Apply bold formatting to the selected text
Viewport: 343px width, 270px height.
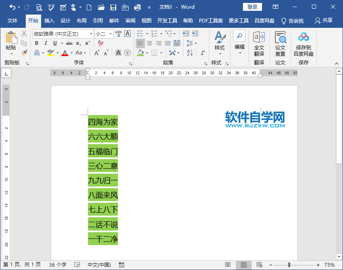coord(37,43)
